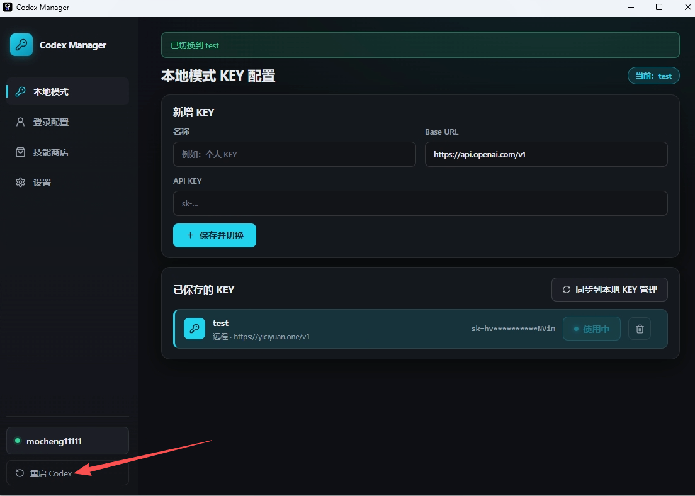695x496 pixels.
Task: Click the green status dot beside mocheng11111
Action: tap(18, 441)
